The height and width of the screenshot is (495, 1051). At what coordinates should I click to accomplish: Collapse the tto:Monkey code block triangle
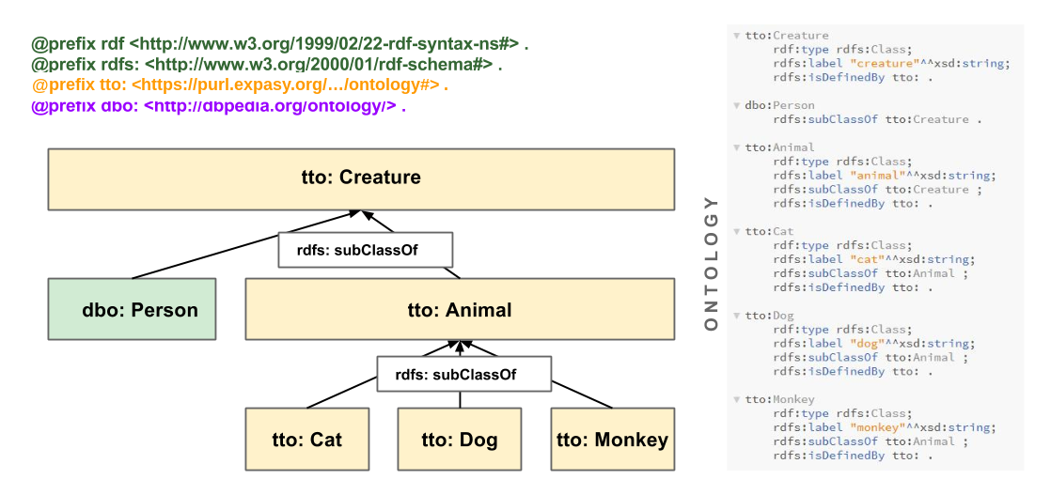[x=737, y=400]
